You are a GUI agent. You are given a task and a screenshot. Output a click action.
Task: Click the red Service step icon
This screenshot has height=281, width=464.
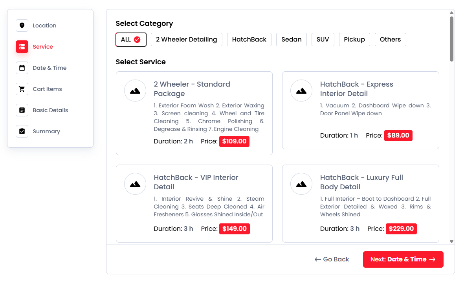click(22, 47)
